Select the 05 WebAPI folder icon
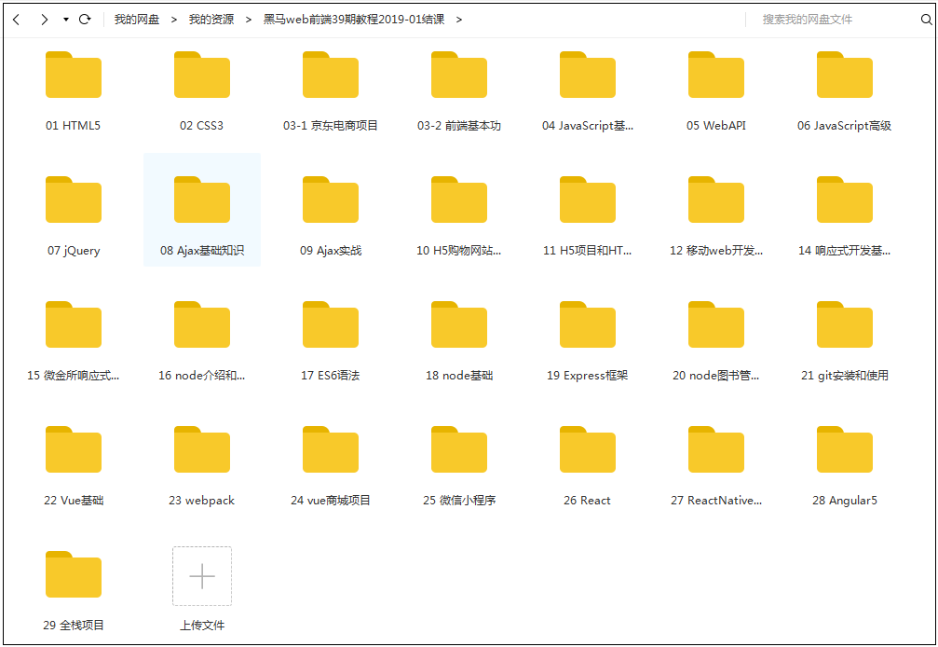The image size is (938, 647). [x=716, y=75]
